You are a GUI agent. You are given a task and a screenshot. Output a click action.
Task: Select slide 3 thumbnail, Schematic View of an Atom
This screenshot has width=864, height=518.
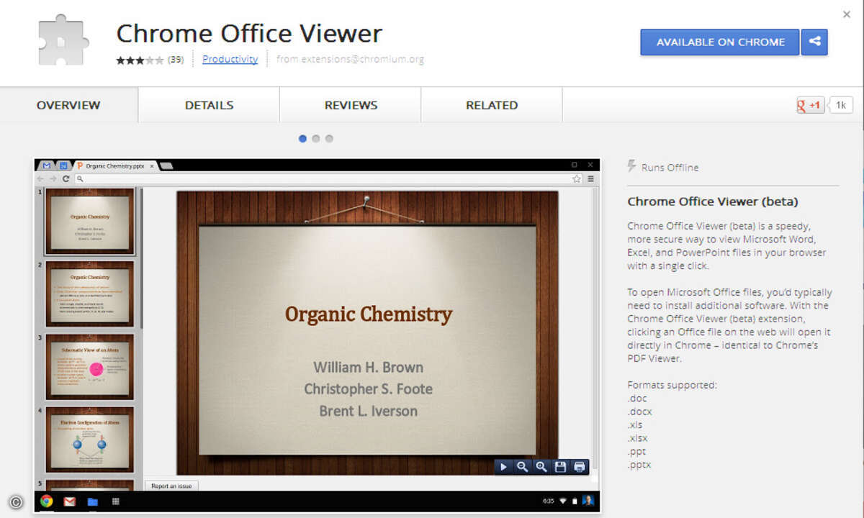89,367
